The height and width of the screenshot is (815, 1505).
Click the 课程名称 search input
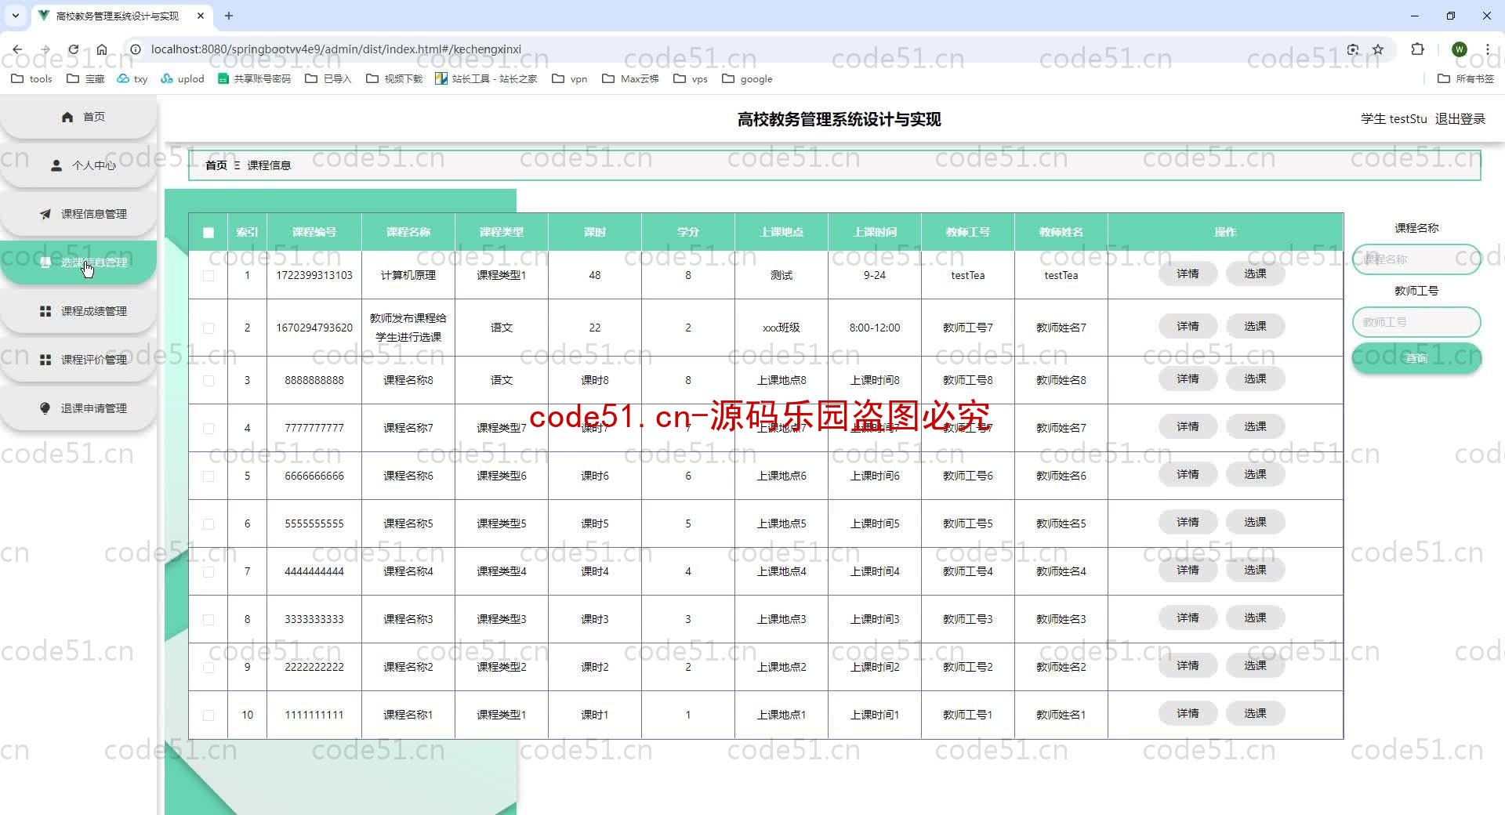1416,259
